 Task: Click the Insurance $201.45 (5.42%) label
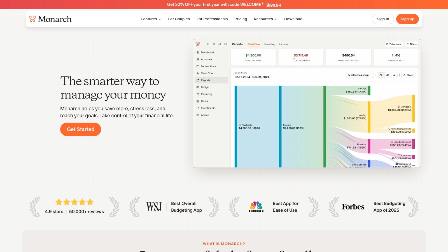(401, 157)
